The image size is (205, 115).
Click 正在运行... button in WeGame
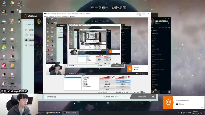[x=143, y=97]
